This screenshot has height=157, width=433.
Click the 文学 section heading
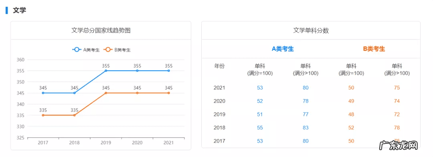pos(19,10)
